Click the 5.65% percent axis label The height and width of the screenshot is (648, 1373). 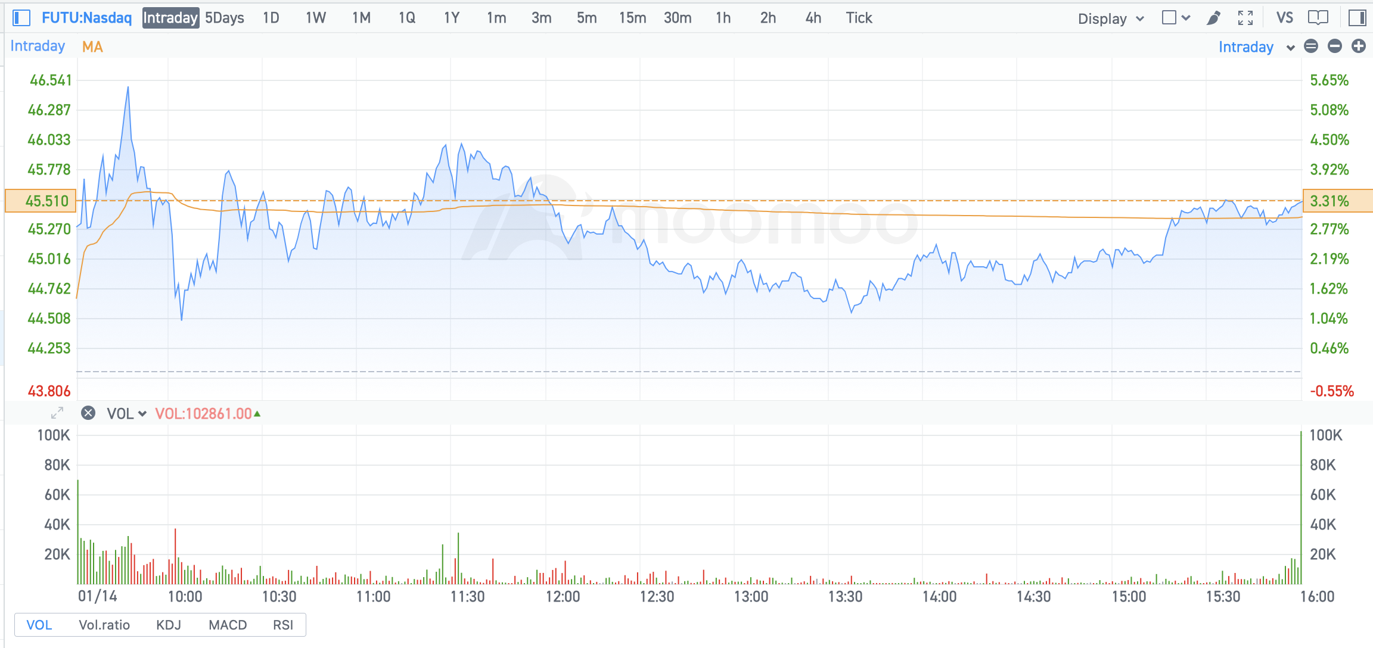point(1329,80)
